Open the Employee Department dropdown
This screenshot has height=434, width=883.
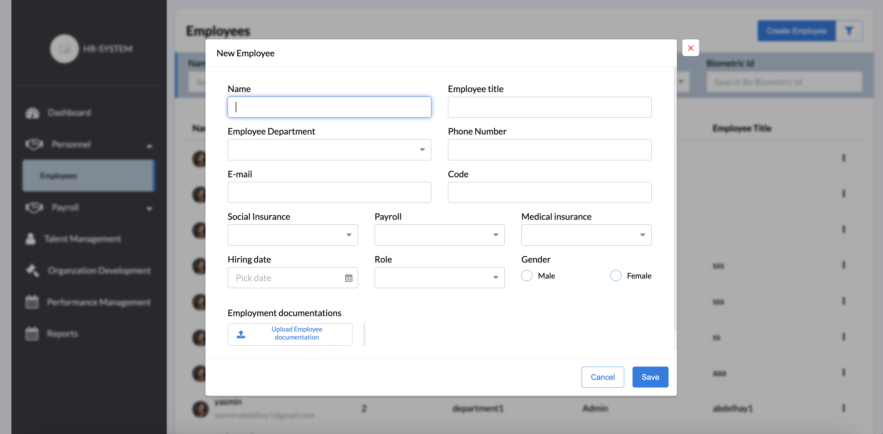point(329,150)
